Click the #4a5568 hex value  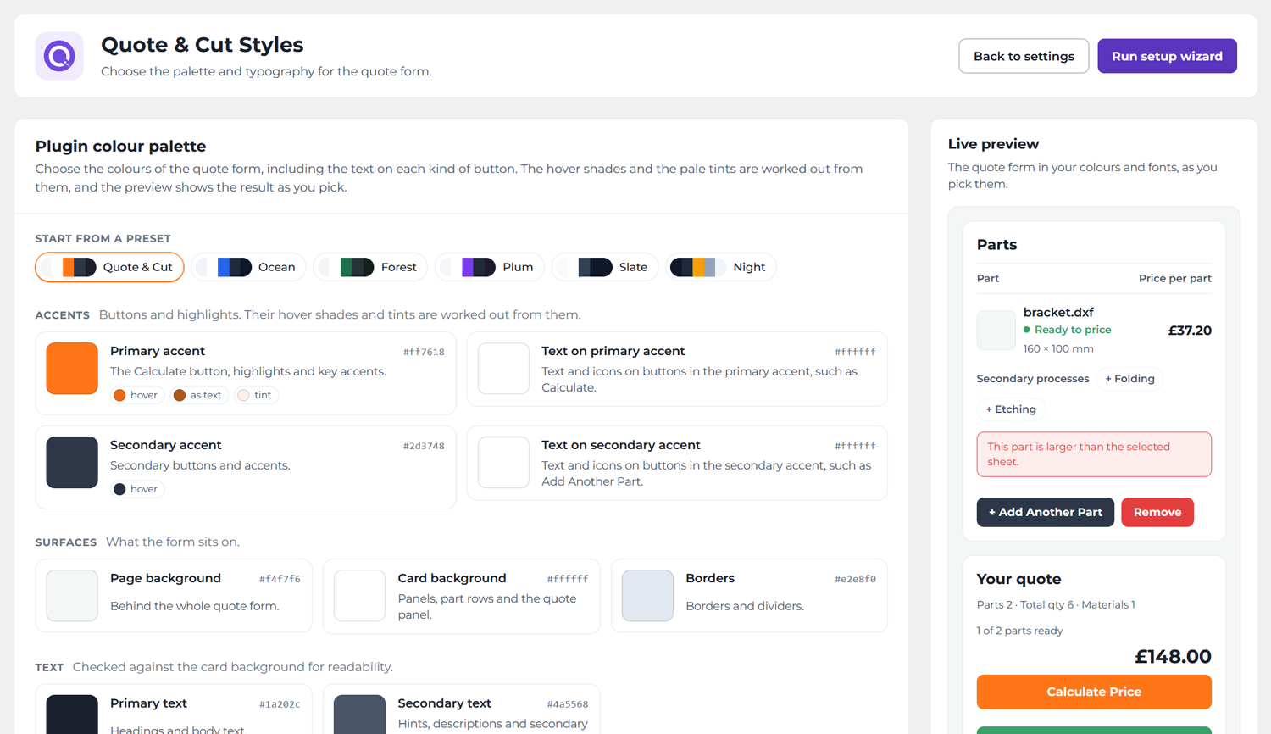click(x=567, y=704)
